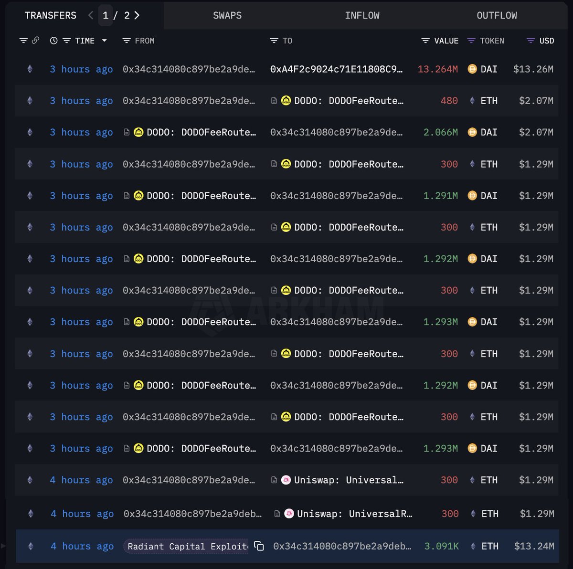Click contract icon in 1.291M DAI row
This screenshot has width=573, height=569.
pyautogui.click(x=127, y=196)
